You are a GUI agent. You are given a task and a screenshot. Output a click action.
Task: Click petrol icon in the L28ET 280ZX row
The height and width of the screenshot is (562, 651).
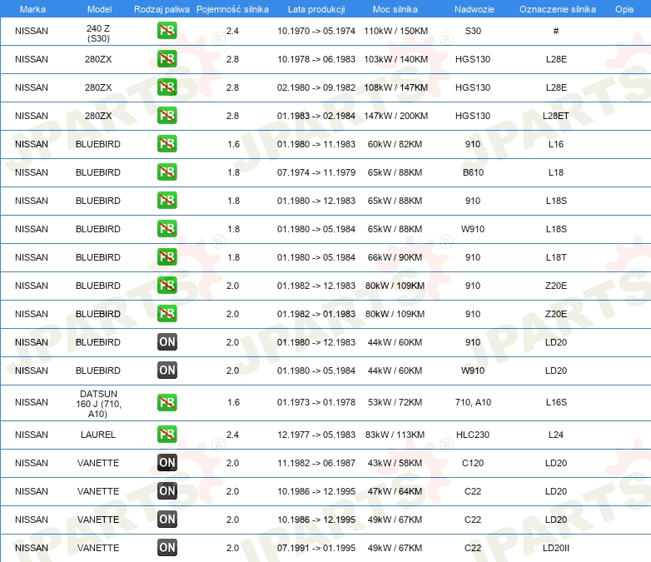[x=166, y=116]
